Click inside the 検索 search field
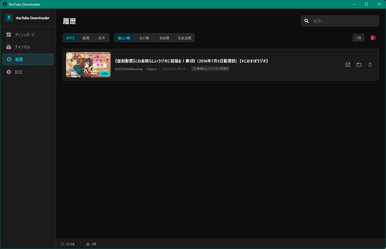Viewport: 386px width, 249px height. coord(339,21)
